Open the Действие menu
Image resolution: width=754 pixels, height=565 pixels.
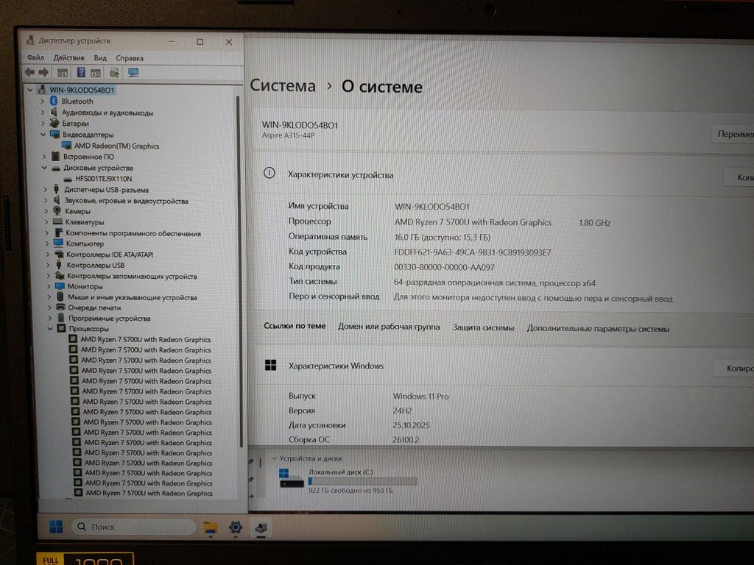pyautogui.click(x=68, y=57)
